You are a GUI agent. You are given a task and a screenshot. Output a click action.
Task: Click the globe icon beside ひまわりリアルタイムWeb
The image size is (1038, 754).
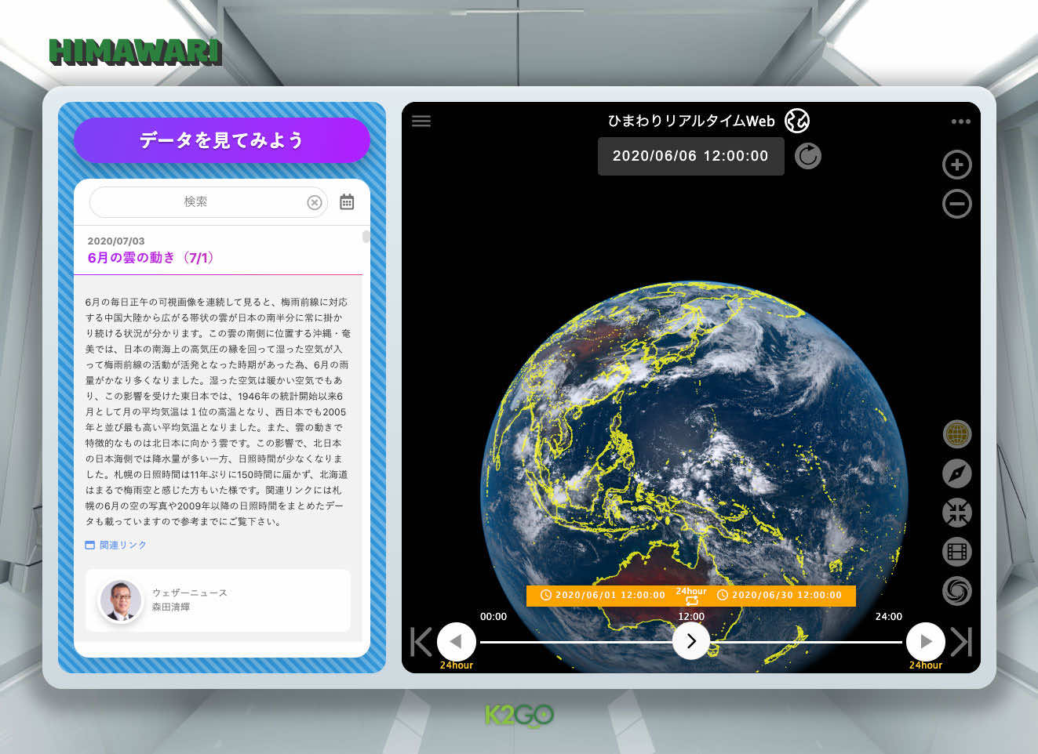[x=797, y=121]
